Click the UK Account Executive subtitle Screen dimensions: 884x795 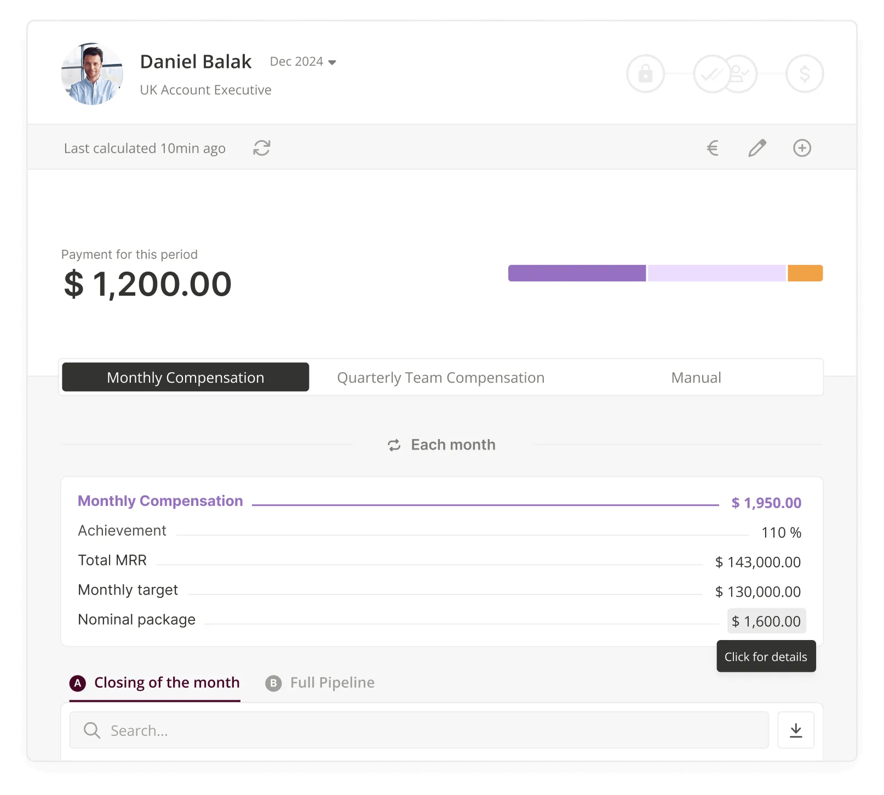pyautogui.click(x=205, y=90)
